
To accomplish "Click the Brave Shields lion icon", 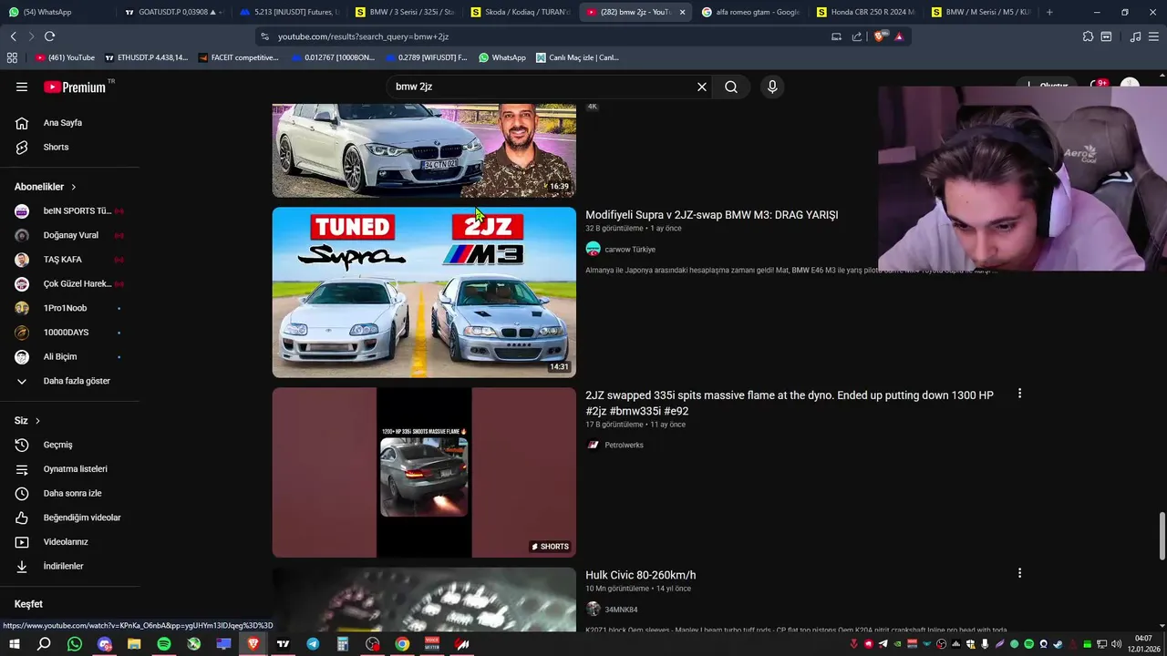I will pos(879,36).
